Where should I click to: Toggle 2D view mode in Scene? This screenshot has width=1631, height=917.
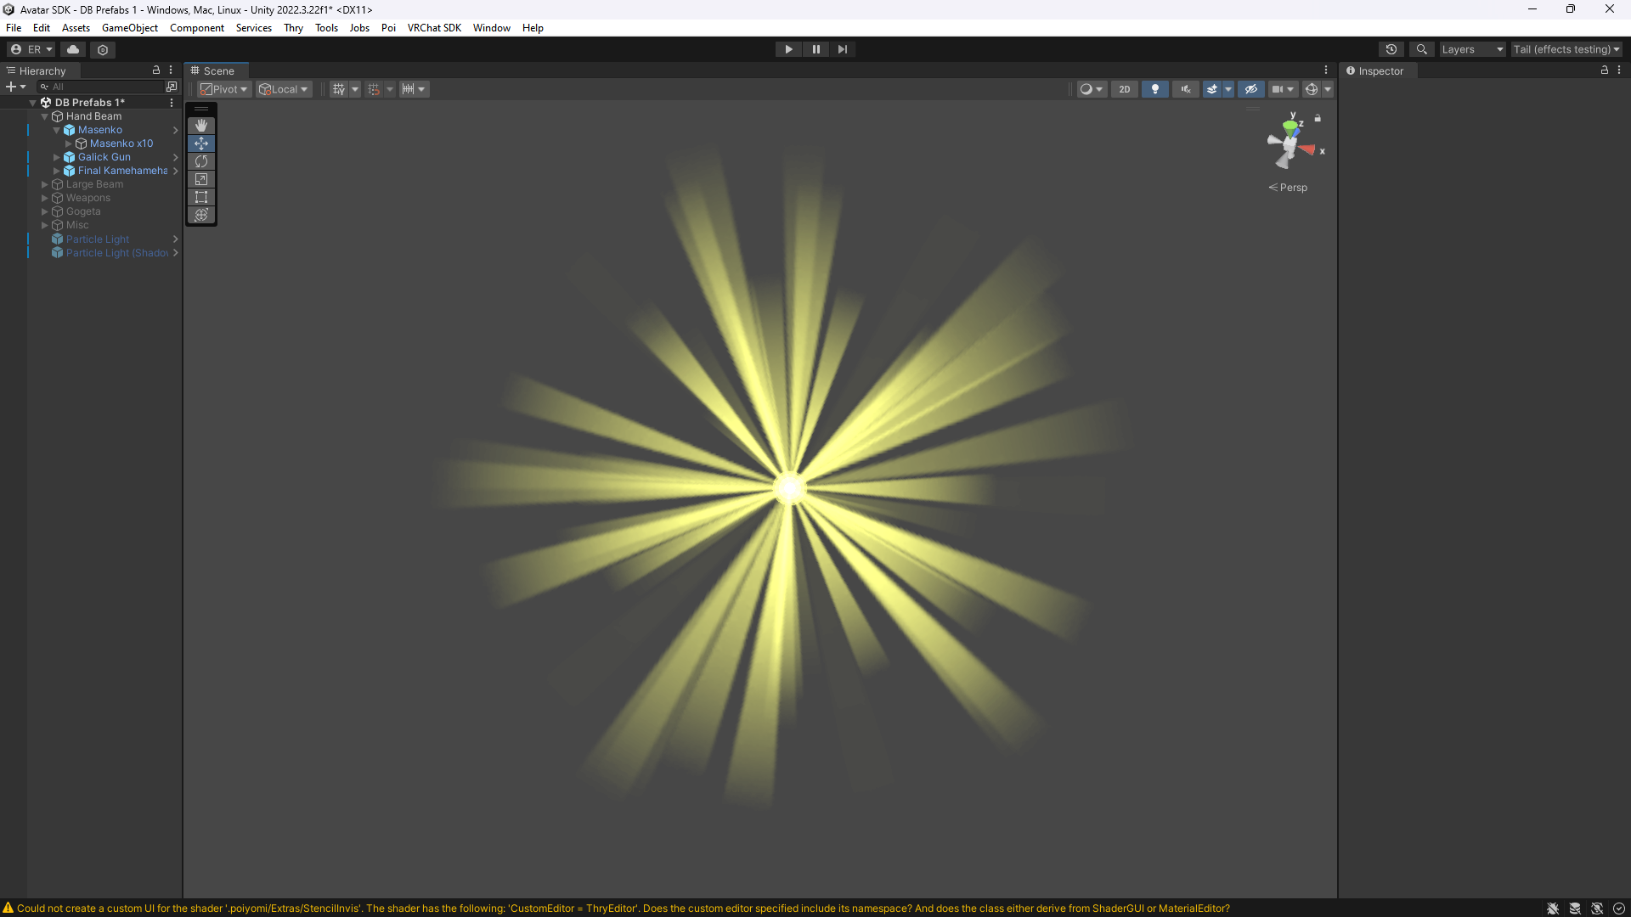(1124, 89)
